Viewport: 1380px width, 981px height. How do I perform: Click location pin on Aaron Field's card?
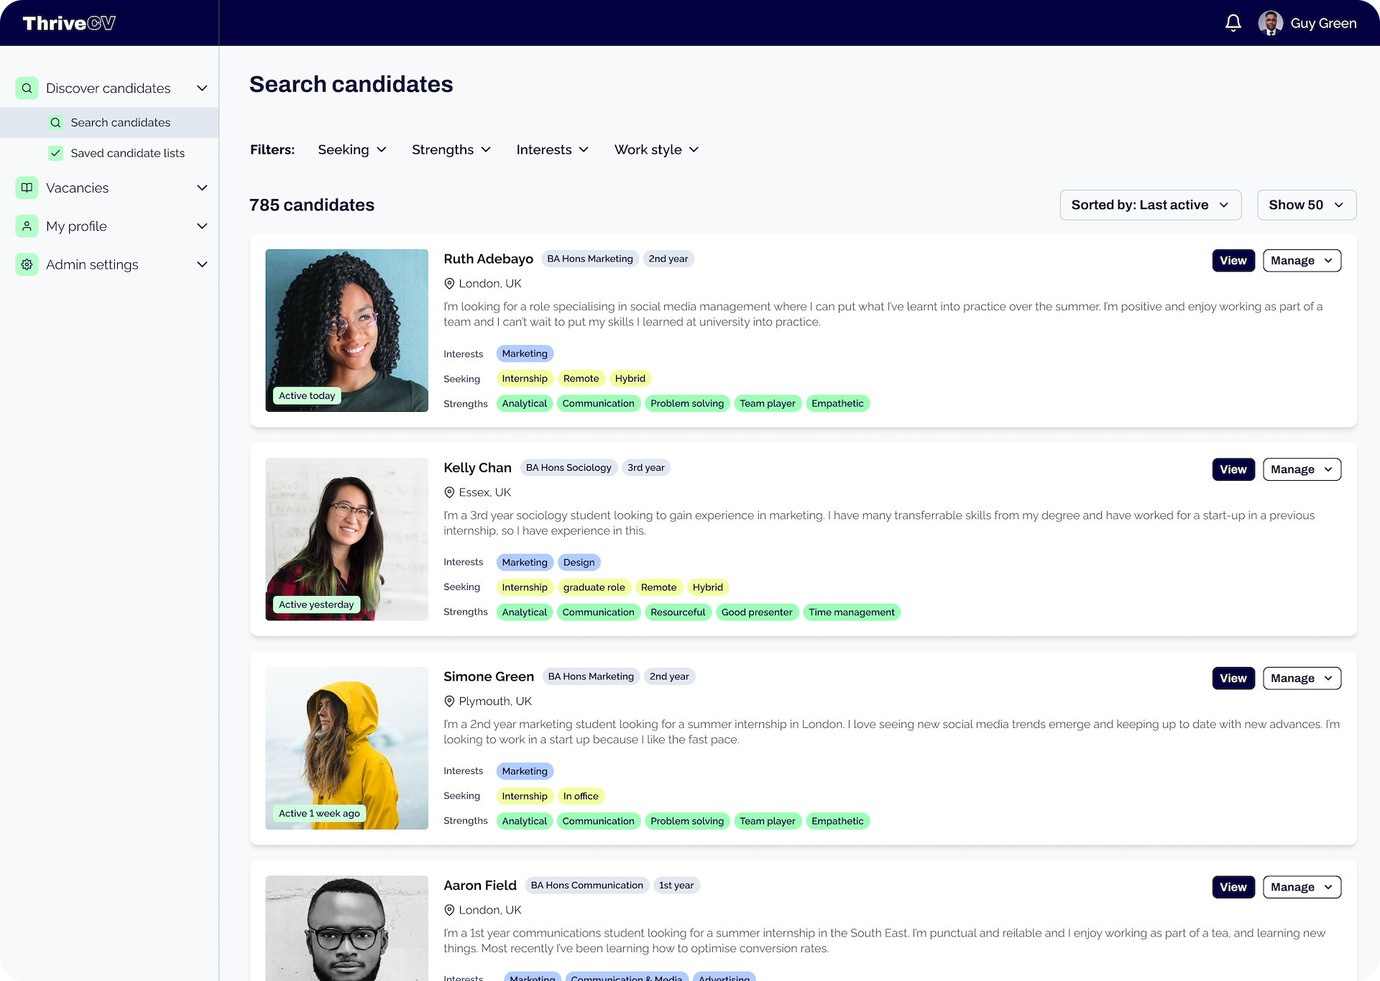(449, 910)
